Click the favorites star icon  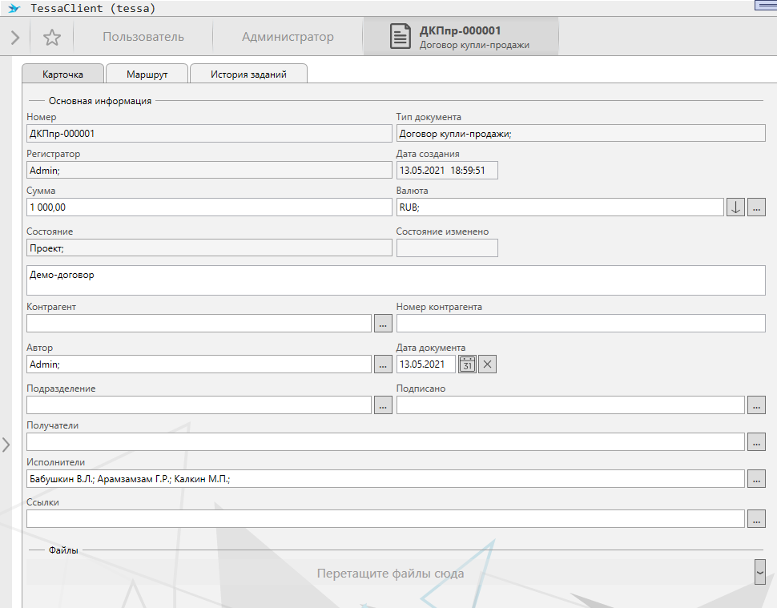pyautogui.click(x=52, y=37)
